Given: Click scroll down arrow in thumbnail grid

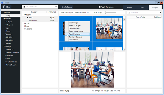Looking at the screenshot, I should tap(124, 49).
